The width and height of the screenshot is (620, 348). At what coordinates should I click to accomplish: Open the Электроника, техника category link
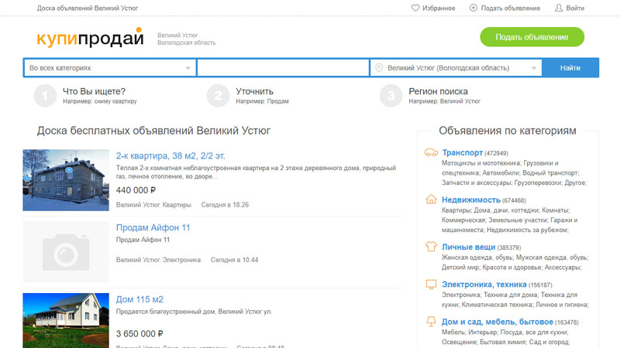click(x=484, y=285)
